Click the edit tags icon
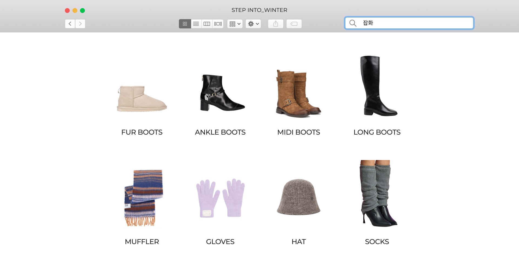519x273 pixels. tap(294, 24)
